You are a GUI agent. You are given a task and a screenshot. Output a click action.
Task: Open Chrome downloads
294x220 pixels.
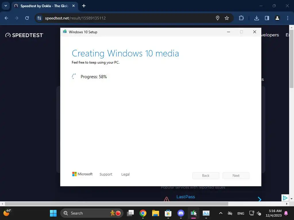256,18
